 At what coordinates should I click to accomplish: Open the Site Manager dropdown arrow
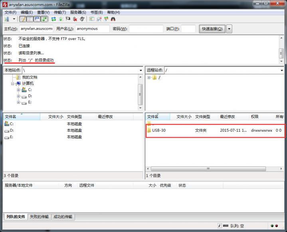(14, 19)
